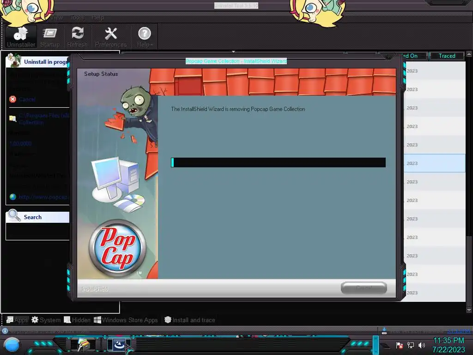Open the Windows Start orb
473x355 pixels.
point(12,345)
